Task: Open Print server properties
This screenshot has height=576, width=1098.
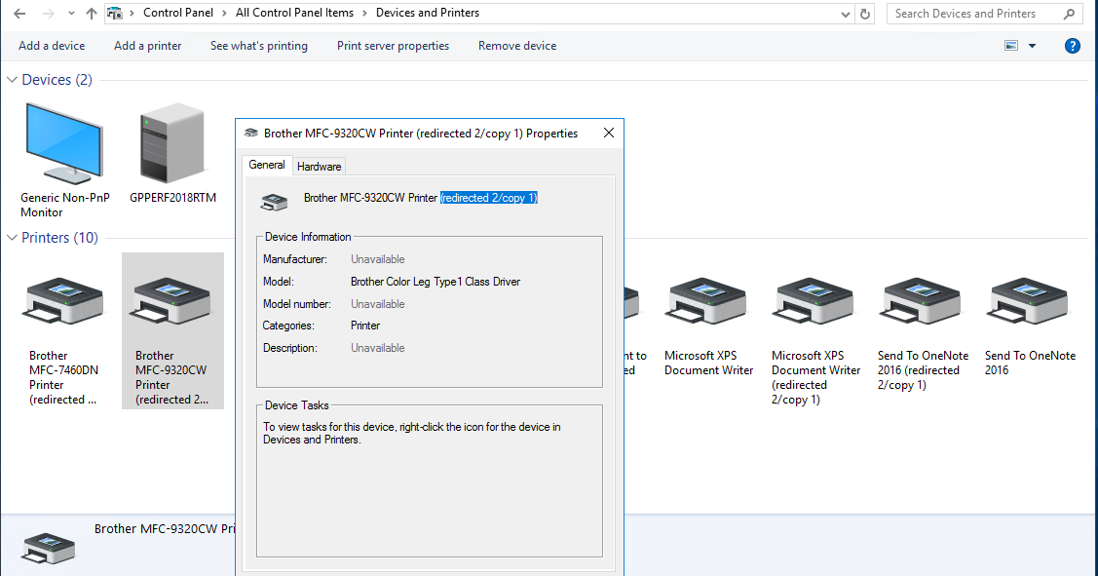Action: point(393,46)
